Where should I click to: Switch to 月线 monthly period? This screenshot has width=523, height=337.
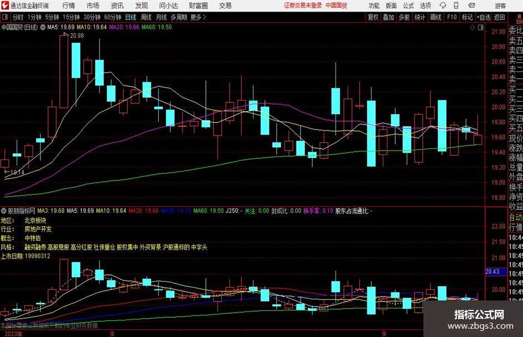pos(161,17)
